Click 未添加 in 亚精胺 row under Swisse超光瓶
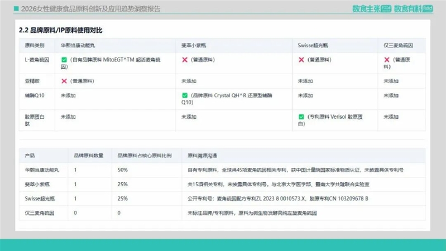 [305, 81]
